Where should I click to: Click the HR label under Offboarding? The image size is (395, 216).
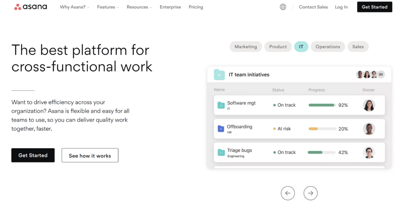pos(229,133)
